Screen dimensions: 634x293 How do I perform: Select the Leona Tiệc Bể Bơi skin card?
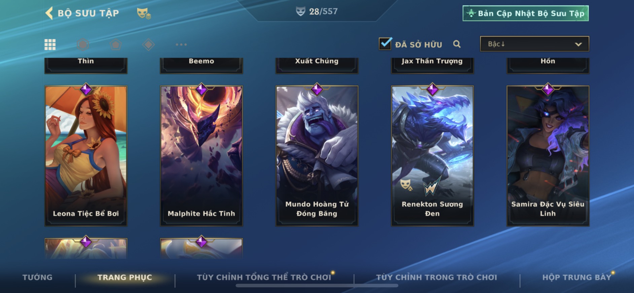coord(86,156)
